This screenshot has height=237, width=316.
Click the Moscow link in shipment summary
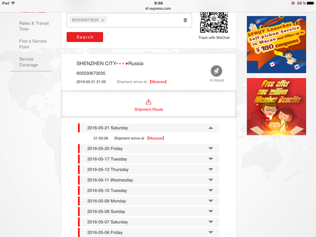pos(158,82)
